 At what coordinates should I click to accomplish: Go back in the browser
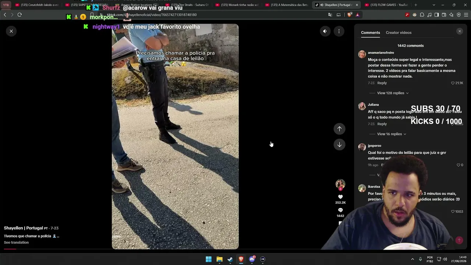click(x=5, y=15)
